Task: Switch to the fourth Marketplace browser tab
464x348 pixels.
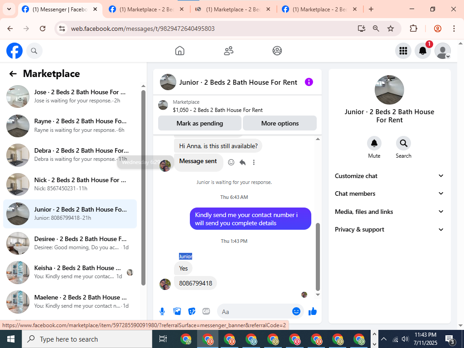Action: tap(319, 10)
